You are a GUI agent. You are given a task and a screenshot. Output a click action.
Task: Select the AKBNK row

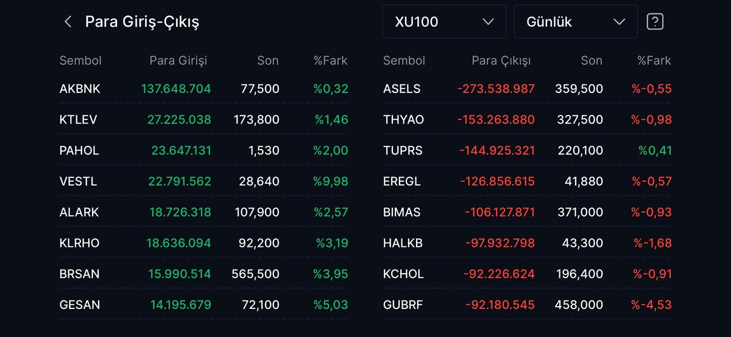tap(204, 89)
